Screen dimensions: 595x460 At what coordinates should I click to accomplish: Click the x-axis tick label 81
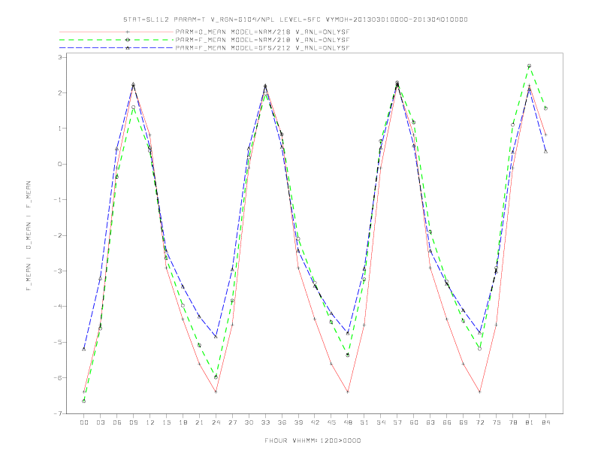coord(530,422)
